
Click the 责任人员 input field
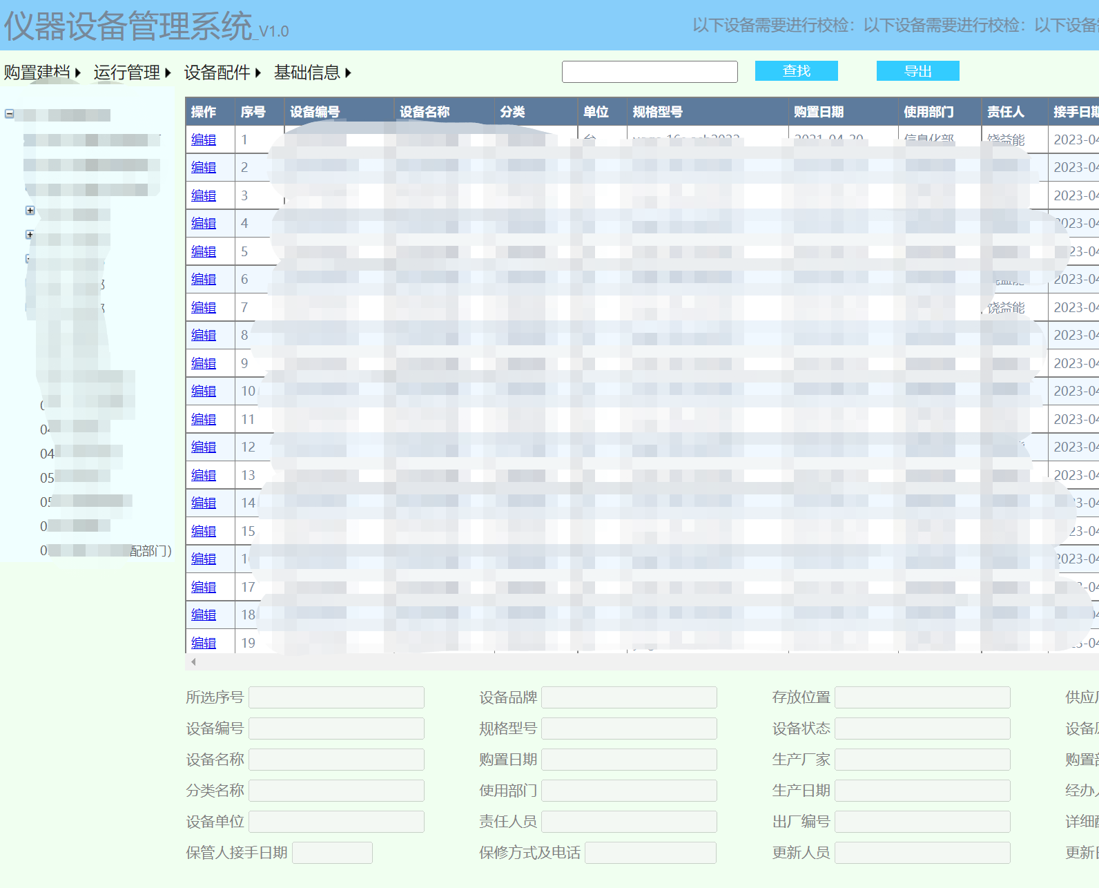click(x=629, y=822)
